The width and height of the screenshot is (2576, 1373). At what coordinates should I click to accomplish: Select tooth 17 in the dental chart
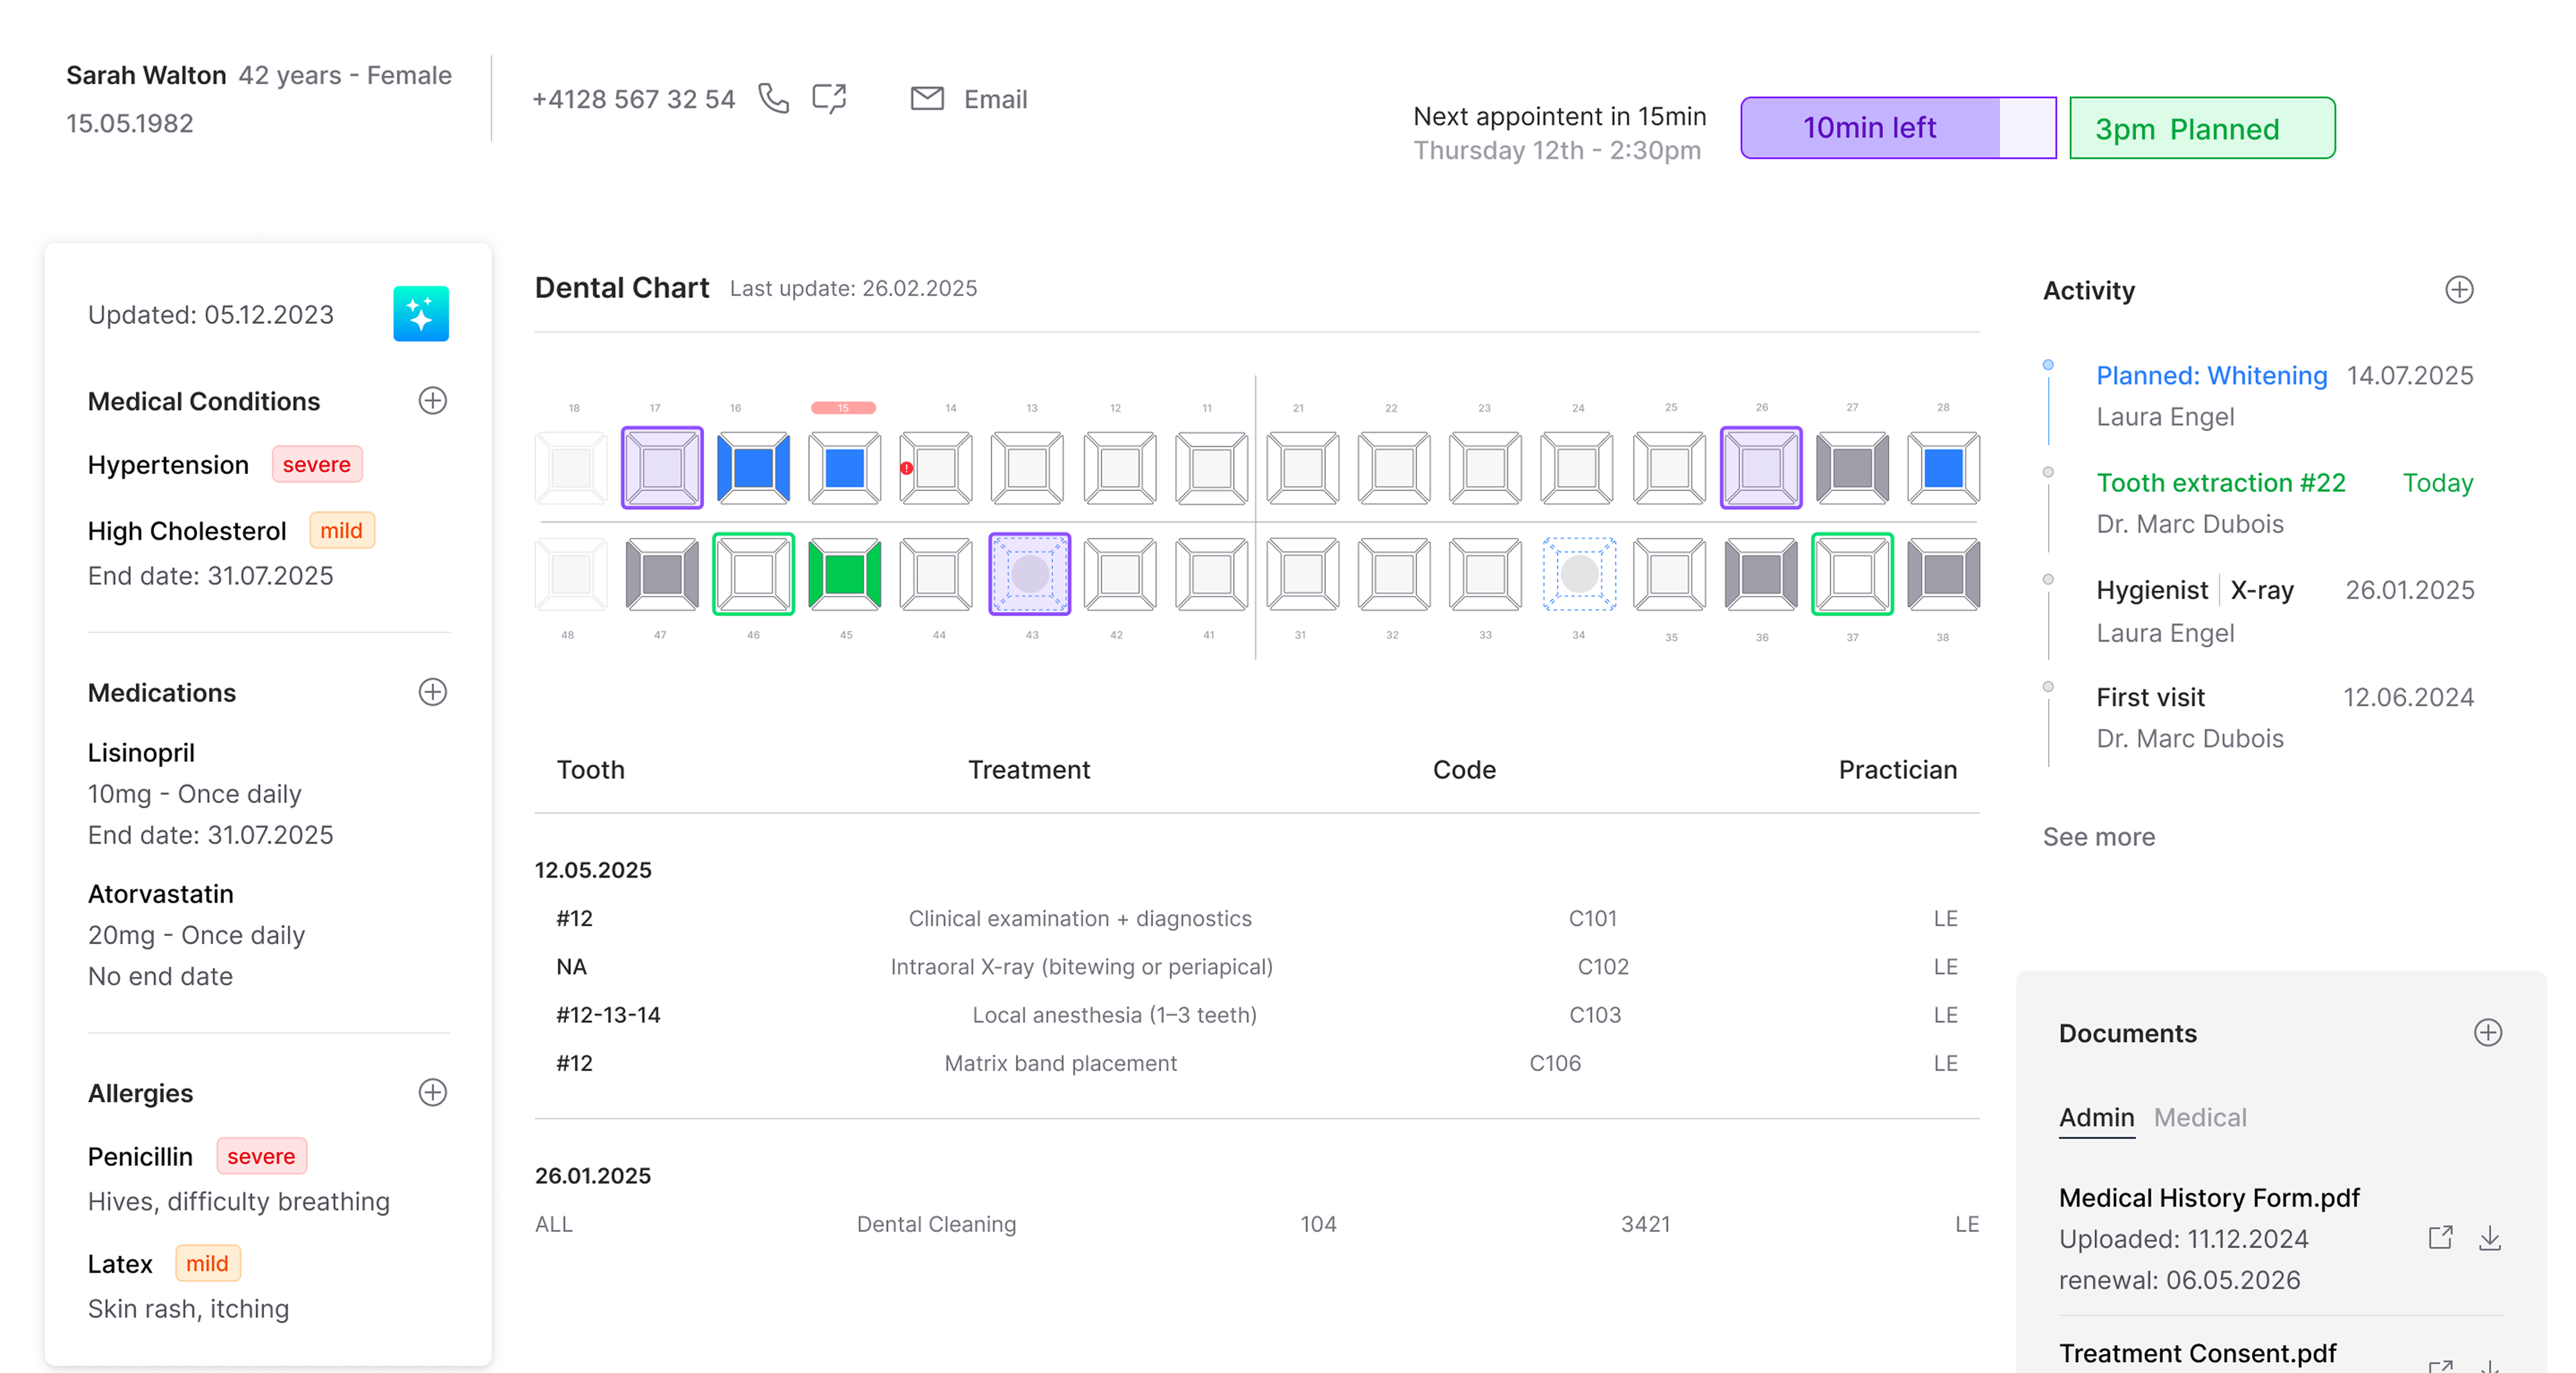(662, 467)
